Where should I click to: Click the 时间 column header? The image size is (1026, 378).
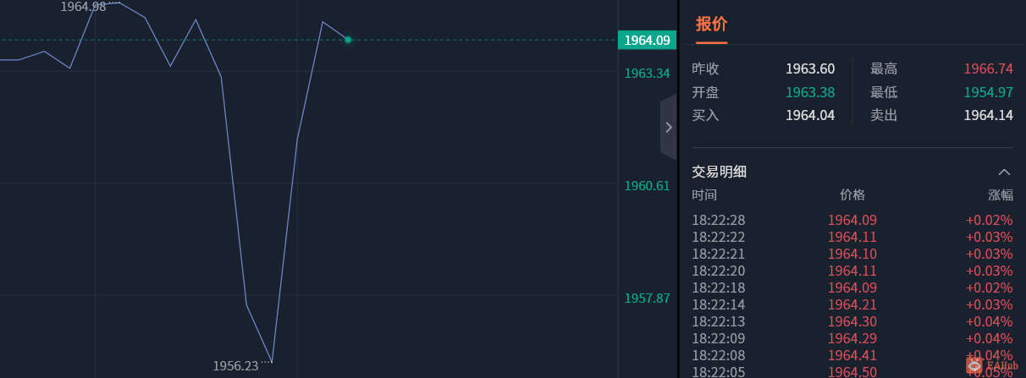704,194
